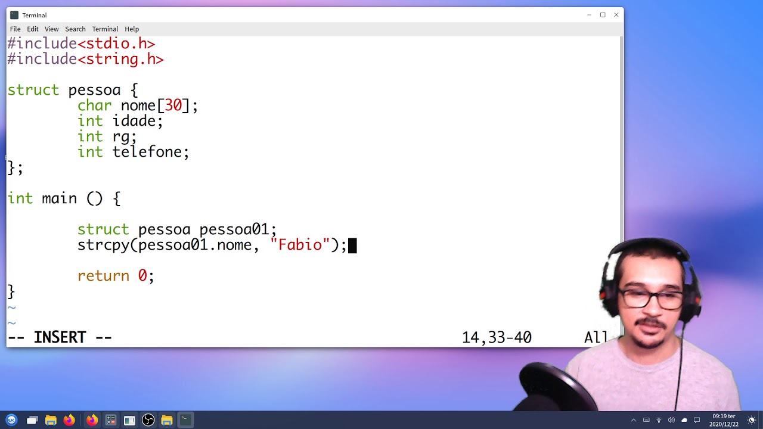Open the Help menu
The height and width of the screenshot is (429, 763).
coord(132,29)
